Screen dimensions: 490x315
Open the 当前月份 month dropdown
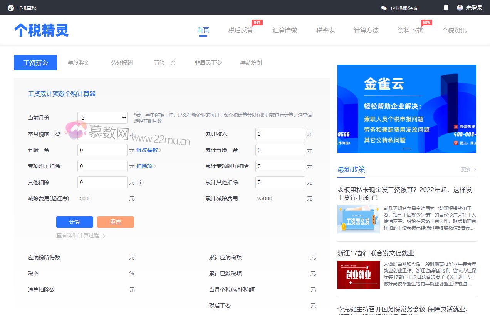(x=102, y=117)
